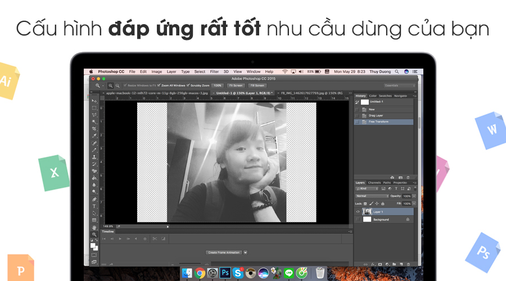Select the Move tool
This screenshot has height=281, width=506.
coord(94,101)
